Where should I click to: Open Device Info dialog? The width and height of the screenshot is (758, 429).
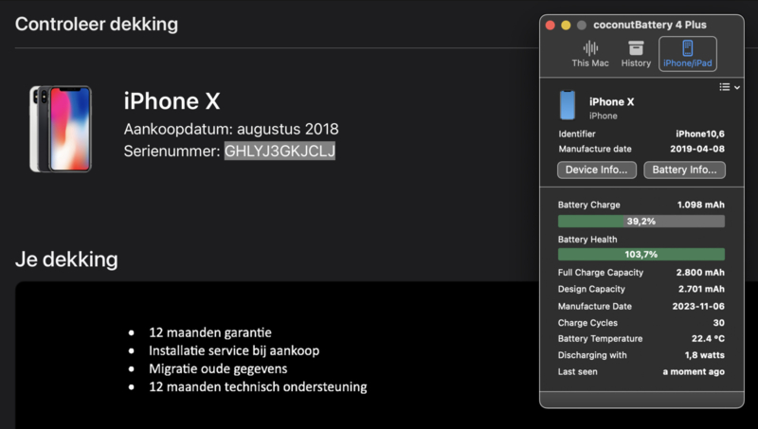[597, 170]
